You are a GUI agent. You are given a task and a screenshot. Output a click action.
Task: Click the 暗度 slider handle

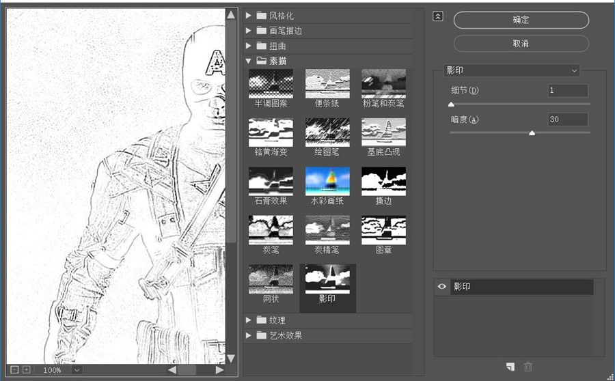532,133
